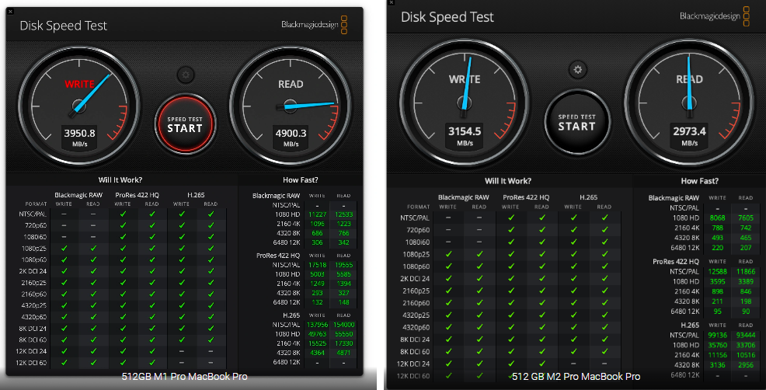
Task: Open settings gear in M1 Pro window
Action: 186,75
